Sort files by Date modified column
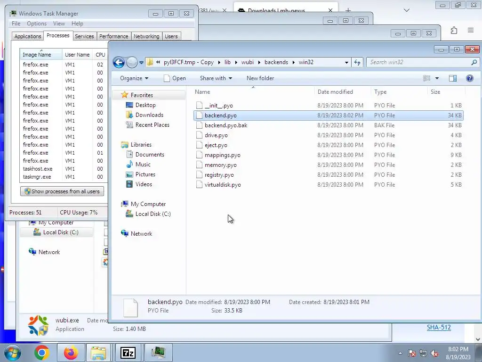 [343, 92]
